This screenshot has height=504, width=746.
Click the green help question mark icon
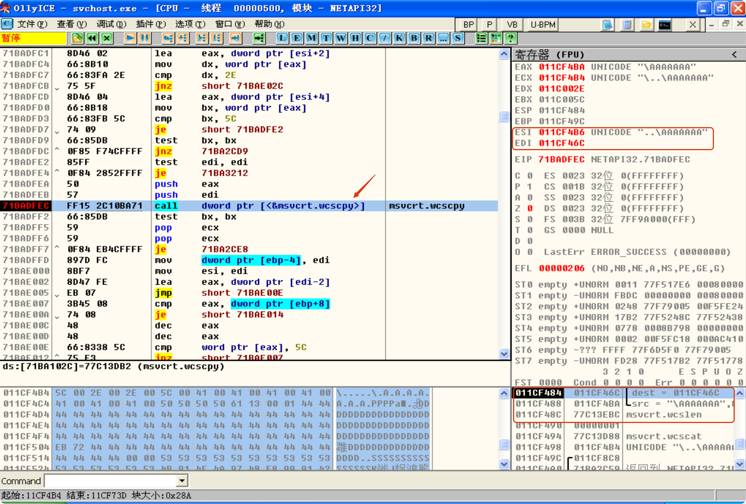click(510, 39)
